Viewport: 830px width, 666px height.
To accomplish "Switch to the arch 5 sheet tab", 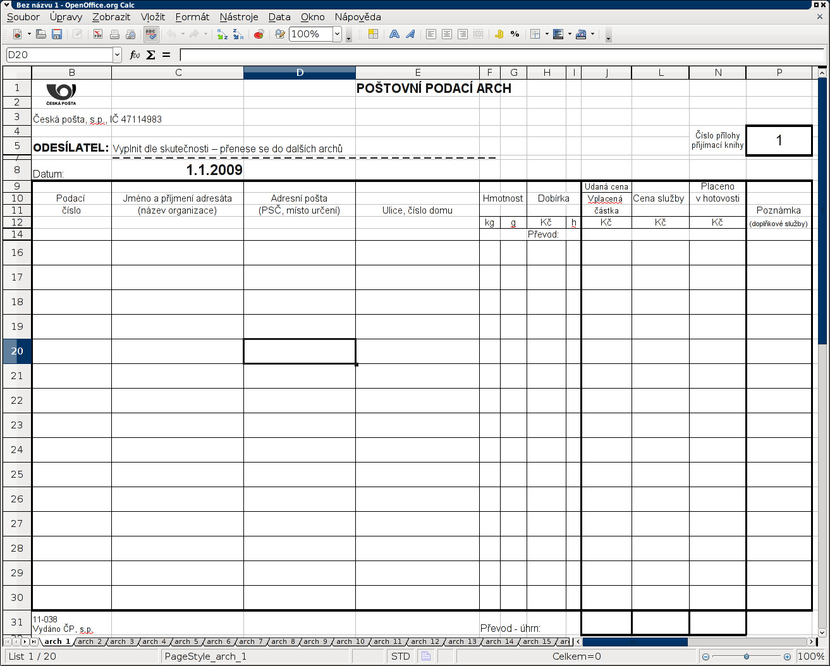I will [186, 641].
